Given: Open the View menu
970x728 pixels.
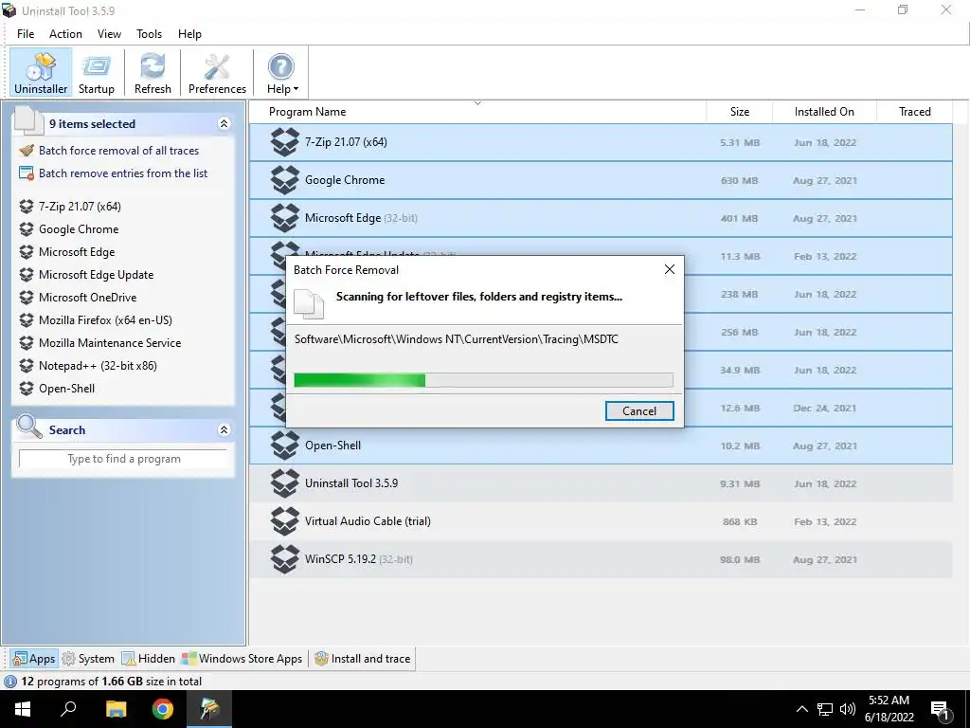Looking at the screenshot, I should [109, 34].
